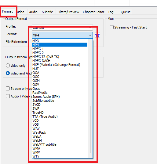
Task: Select MXF (Material eXchange Format)
Action: pyautogui.click(x=60, y=65)
